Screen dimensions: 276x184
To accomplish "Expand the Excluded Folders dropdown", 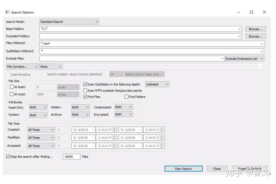I will pyautogui.click(x=239, y=36).
